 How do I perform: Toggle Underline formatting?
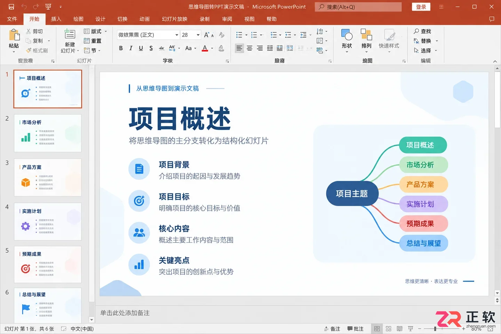click(x=141, y=48)
